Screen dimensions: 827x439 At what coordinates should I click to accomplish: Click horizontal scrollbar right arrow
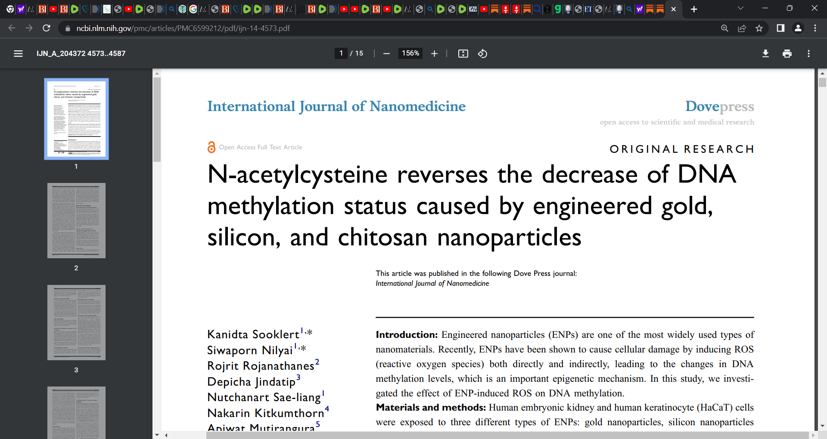click(813, 435)
